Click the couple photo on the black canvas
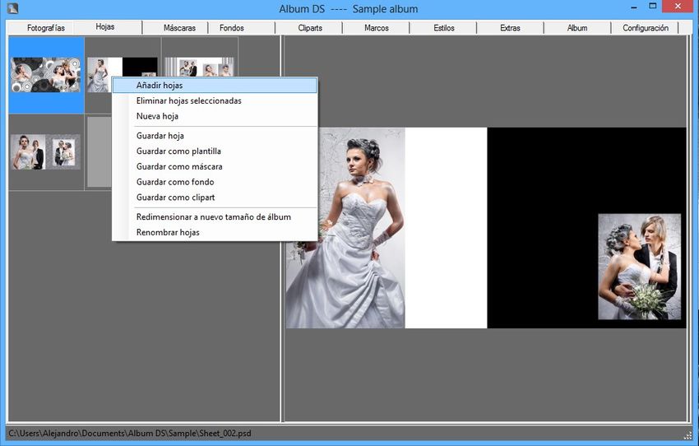The width and height of the screenshot is (699, 446). click(639, 267)
